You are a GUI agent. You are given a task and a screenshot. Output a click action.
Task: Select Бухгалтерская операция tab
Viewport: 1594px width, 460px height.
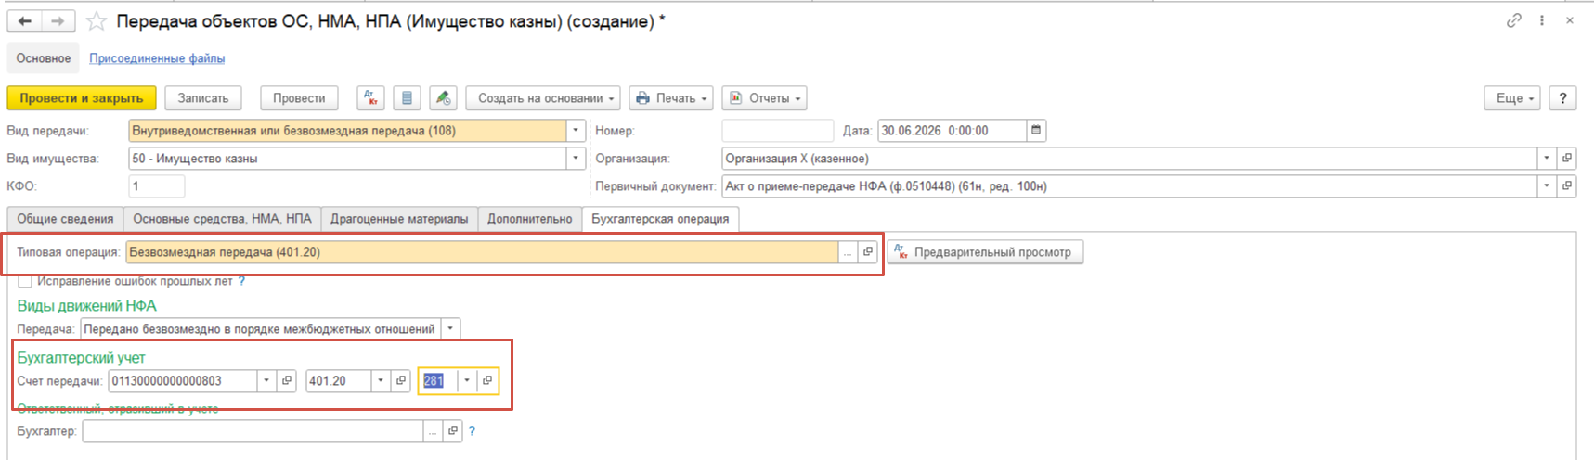coord(660,219)
